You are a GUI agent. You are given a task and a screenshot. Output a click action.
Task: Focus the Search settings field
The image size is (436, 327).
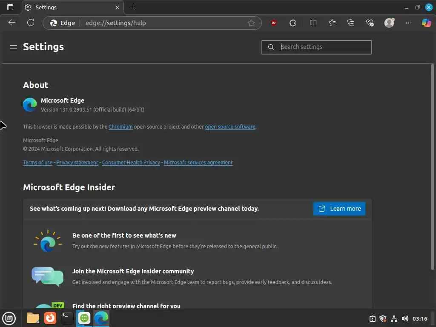point(316,47)
